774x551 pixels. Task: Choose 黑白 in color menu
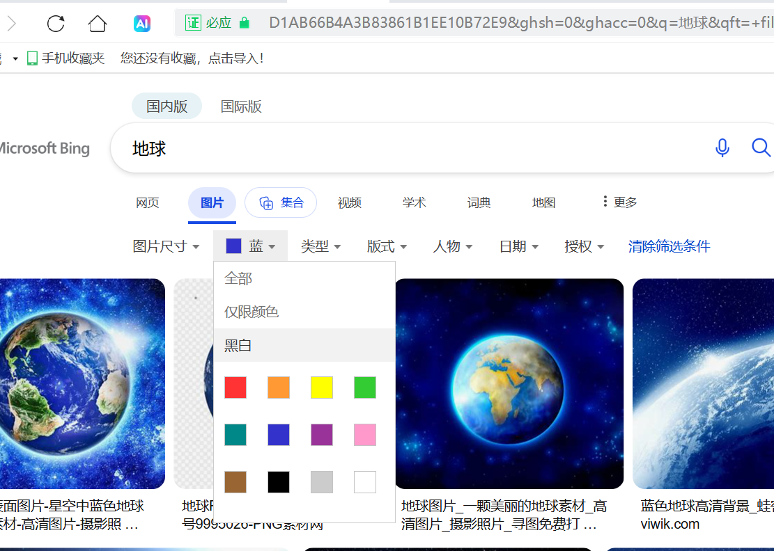pyautogui.click(x=304, y=345)
